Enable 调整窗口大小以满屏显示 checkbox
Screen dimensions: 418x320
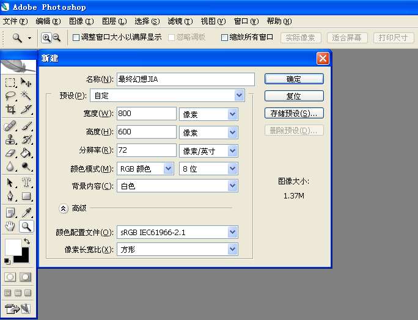pos(76,38)
